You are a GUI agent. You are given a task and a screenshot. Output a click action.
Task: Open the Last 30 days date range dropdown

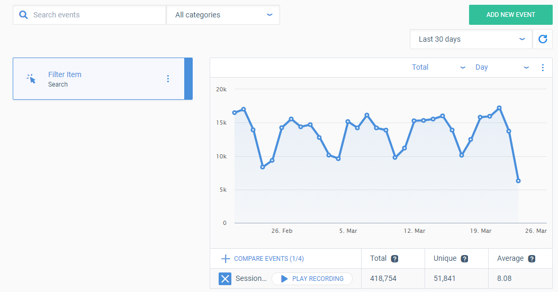click(471, 39)
